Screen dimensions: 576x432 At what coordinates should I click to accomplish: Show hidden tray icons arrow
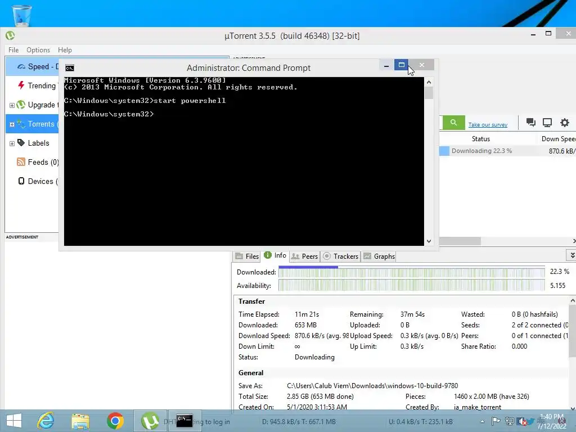pos(482,422)
